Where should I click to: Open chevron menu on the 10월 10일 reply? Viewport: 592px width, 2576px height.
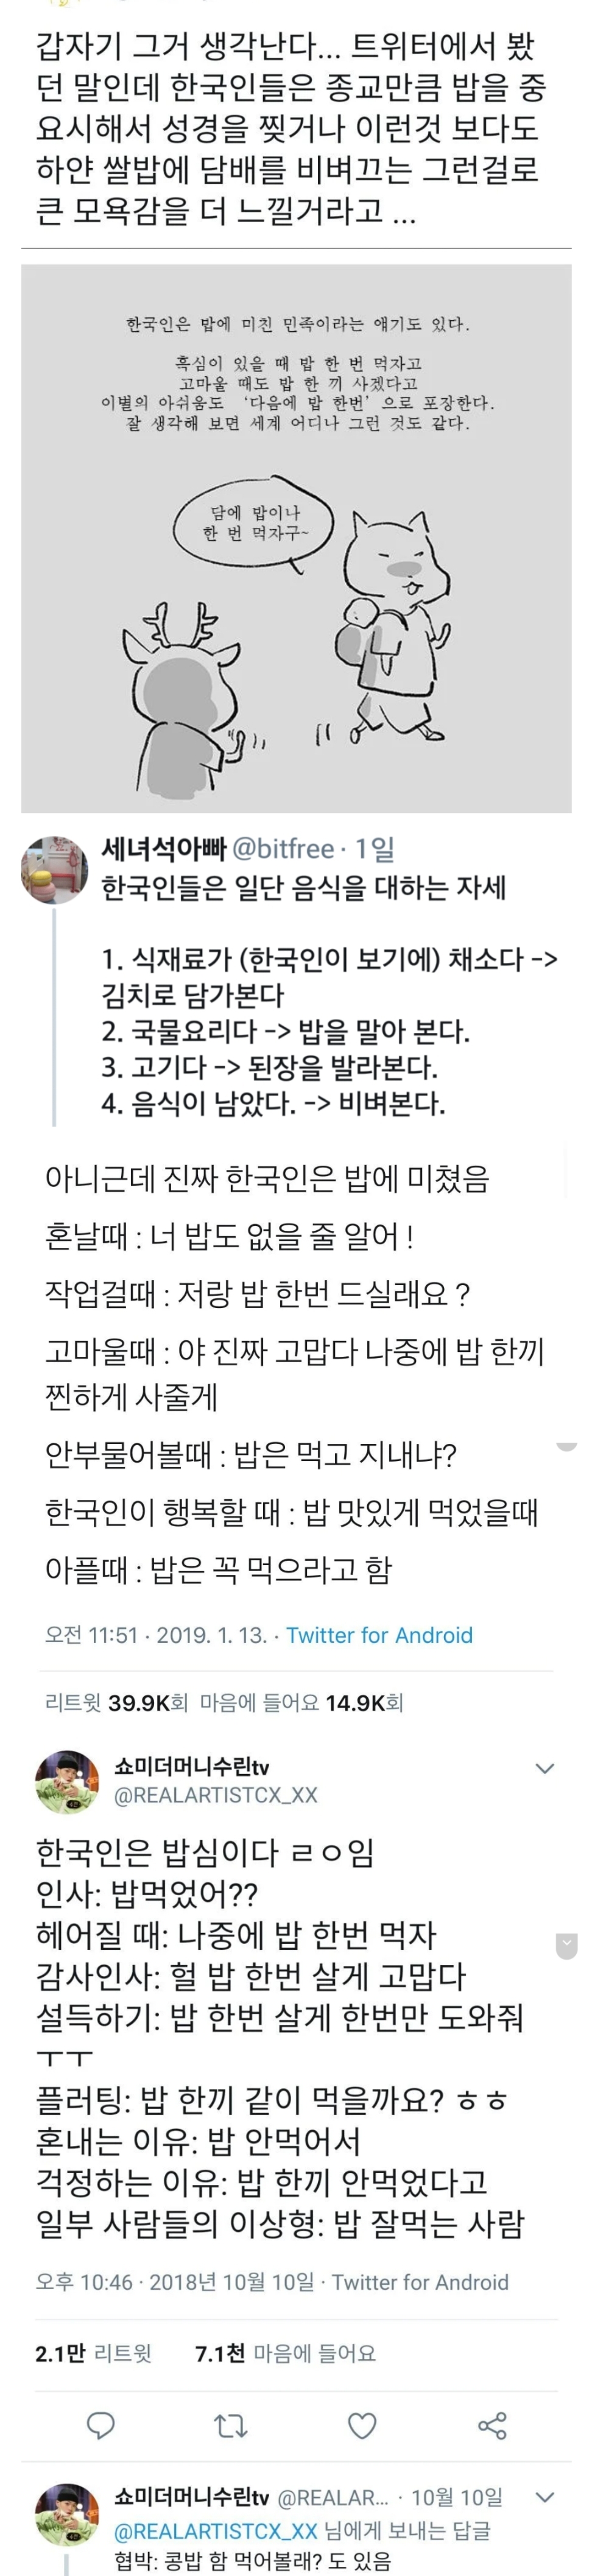(545, 2497)
